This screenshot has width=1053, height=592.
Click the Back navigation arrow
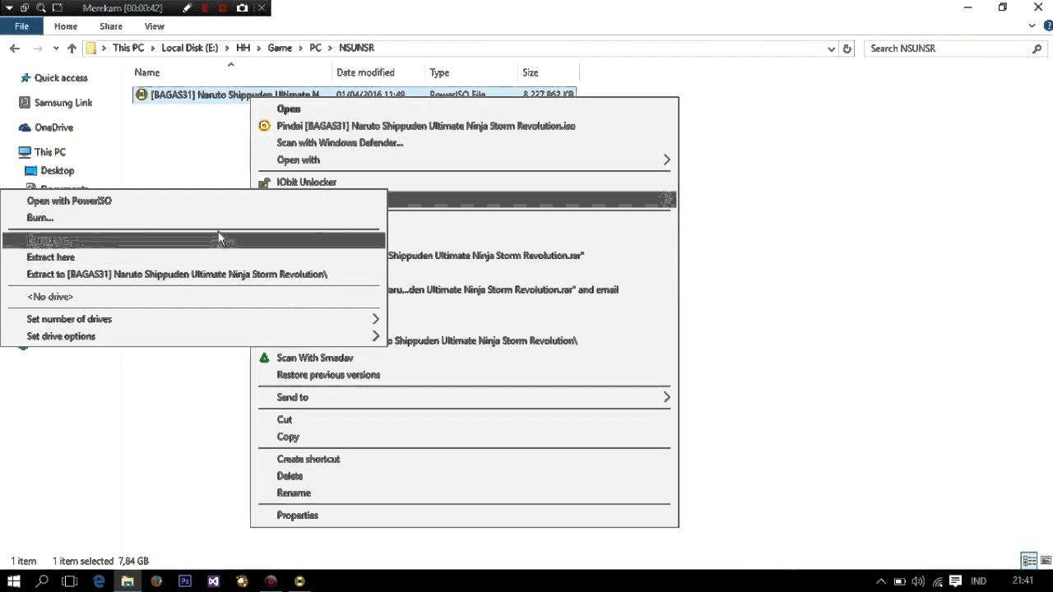point(15,49)
